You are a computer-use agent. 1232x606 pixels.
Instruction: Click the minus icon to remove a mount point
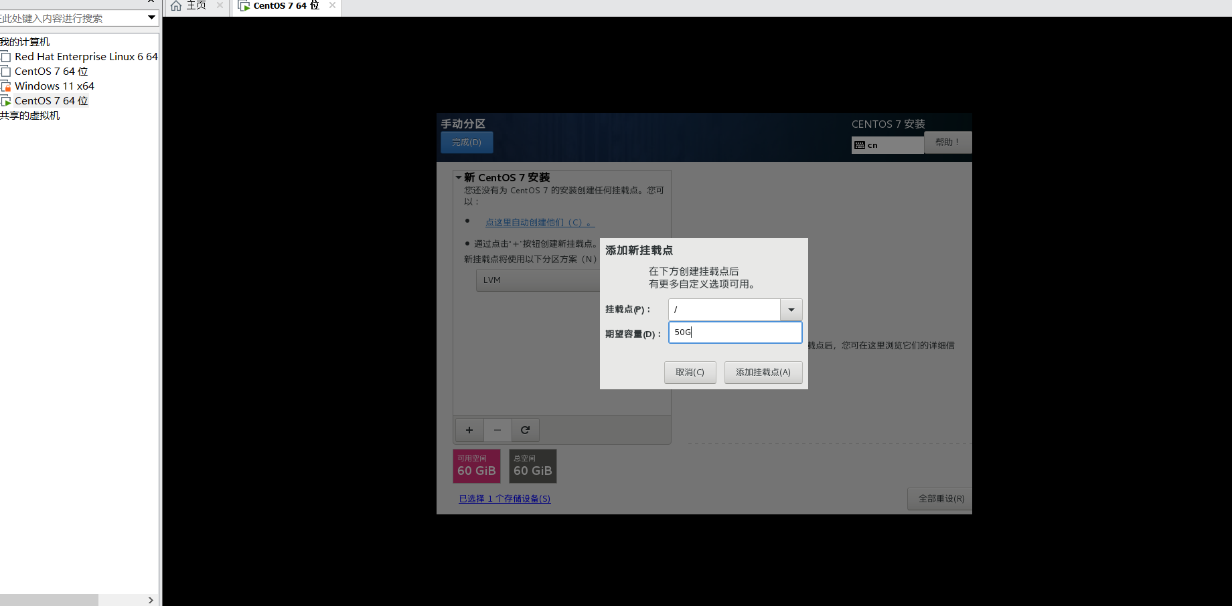click(497, 430)
